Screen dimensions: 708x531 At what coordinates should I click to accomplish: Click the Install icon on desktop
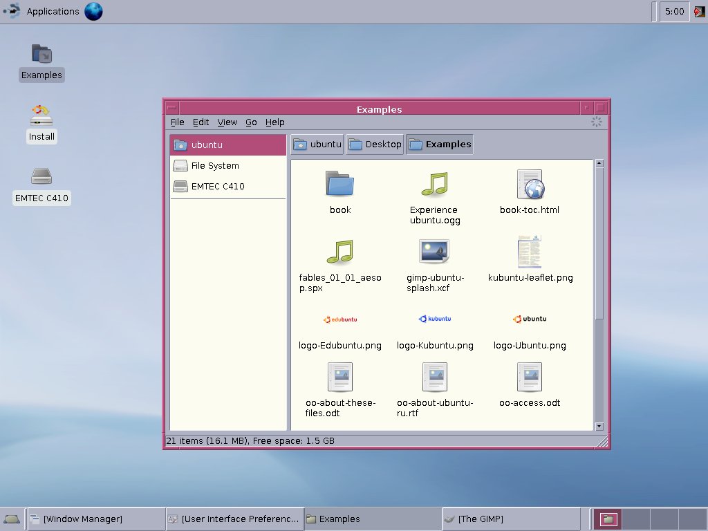pyautogui.click(x=41, y=115)
